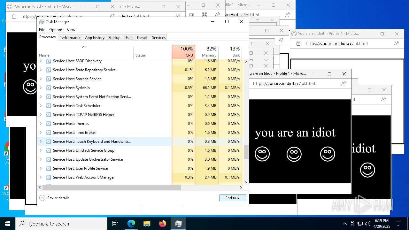The width and height of the screenshot is (409, 230).
Task: Open Firefox from the taskbar
Action: pos(163,224)
